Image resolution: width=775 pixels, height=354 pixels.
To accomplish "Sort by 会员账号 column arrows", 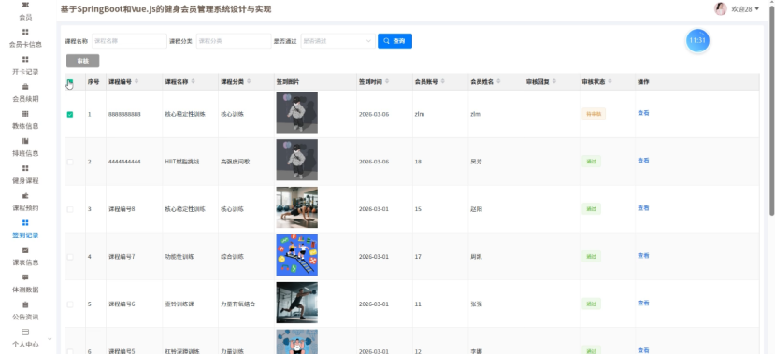I will (443, 81).
